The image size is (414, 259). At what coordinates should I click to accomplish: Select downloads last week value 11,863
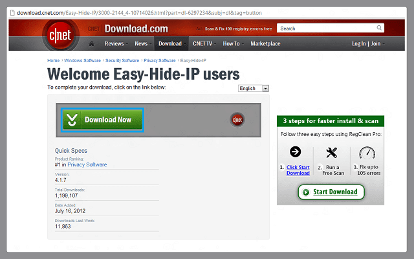click(63, 226)
